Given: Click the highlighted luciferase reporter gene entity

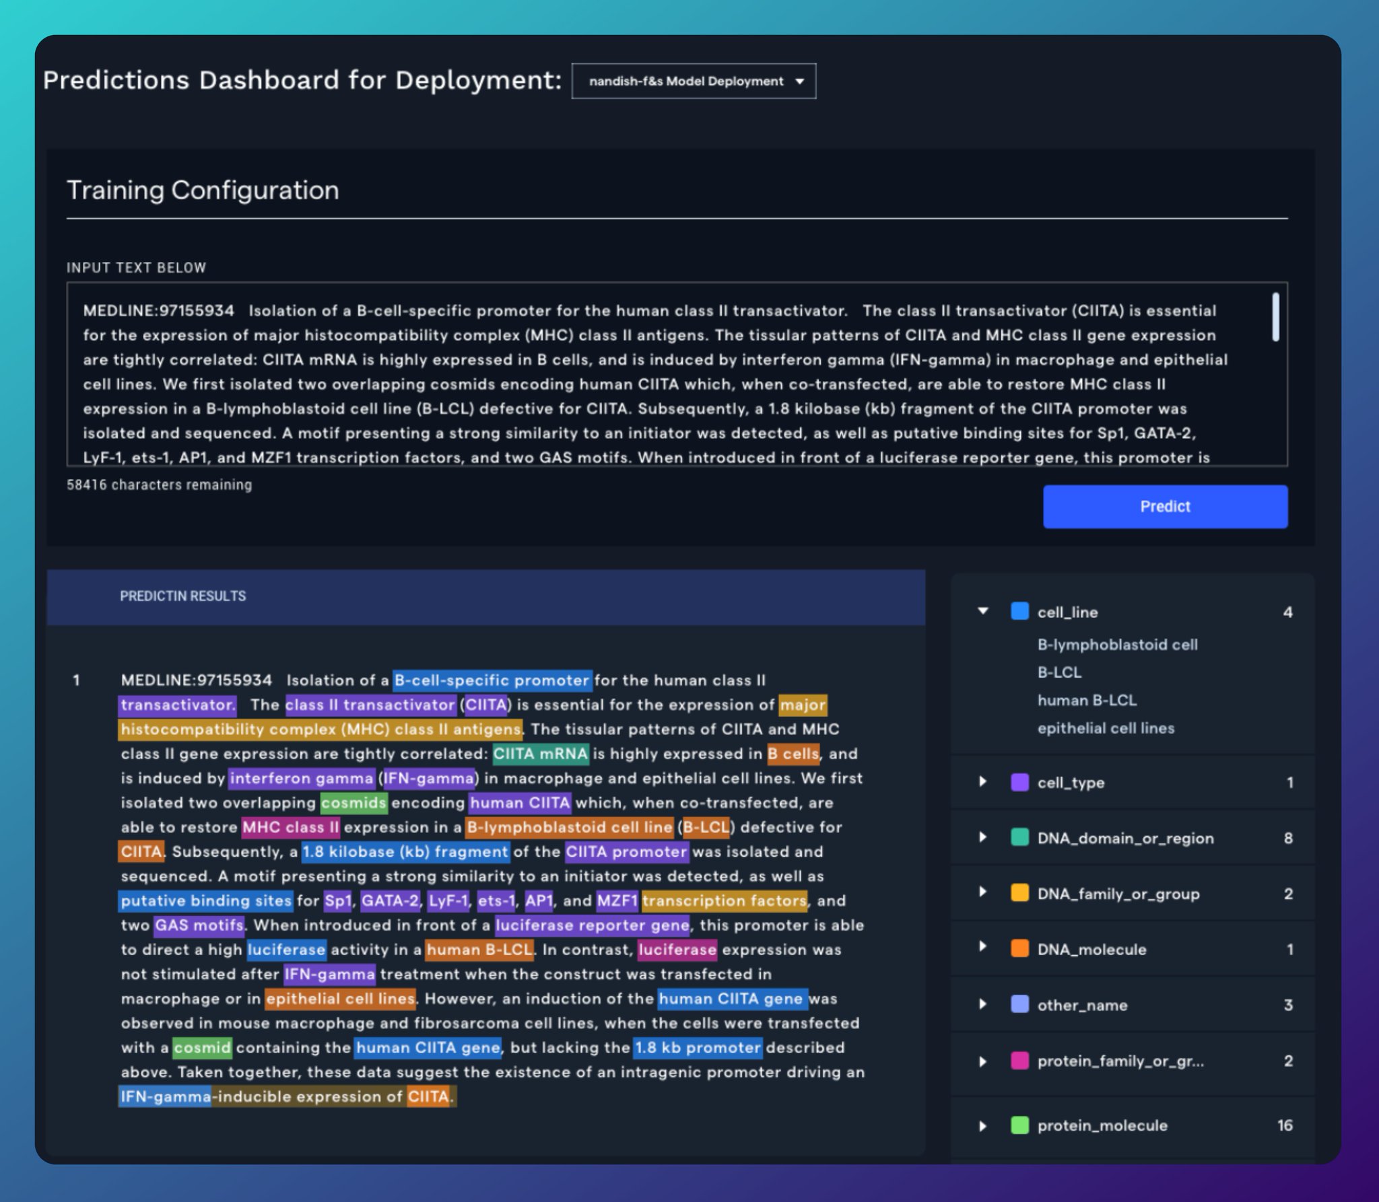Looking at the screenshot, I should (593, 925).
